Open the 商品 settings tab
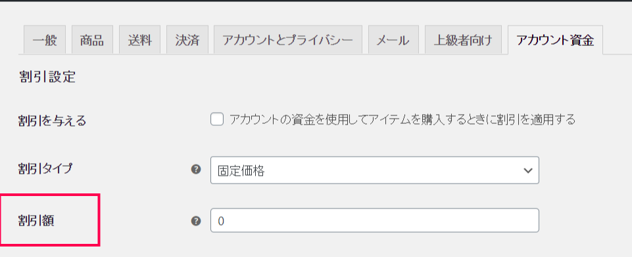632x257 pixels. pos(92,40)
